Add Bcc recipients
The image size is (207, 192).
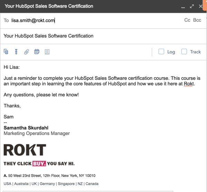pos(197,20)
